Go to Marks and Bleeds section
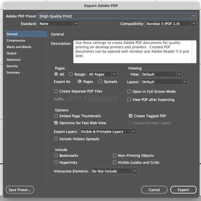The width and height of the screenshot is (201, 201). pyautogui.click(x=26, y=47)
